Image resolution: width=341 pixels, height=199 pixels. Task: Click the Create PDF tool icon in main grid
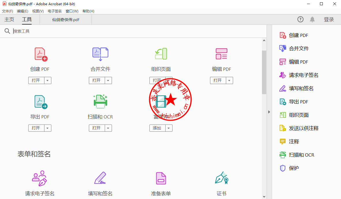pos(41,54)
